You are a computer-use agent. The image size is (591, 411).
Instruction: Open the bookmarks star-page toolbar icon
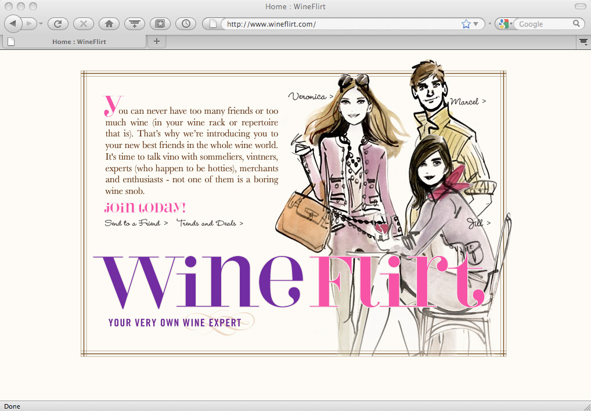pos(160,24)
